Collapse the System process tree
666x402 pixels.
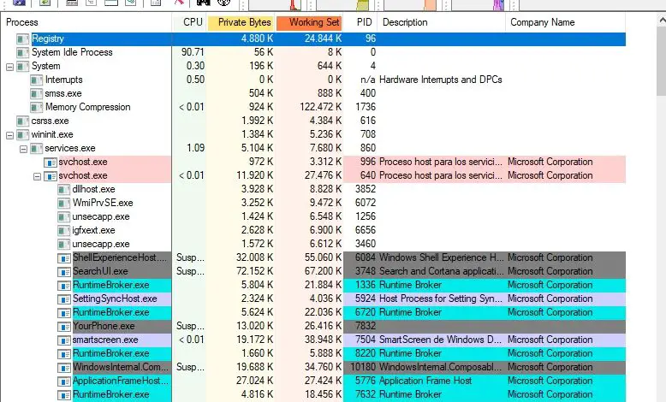[9, 67]
